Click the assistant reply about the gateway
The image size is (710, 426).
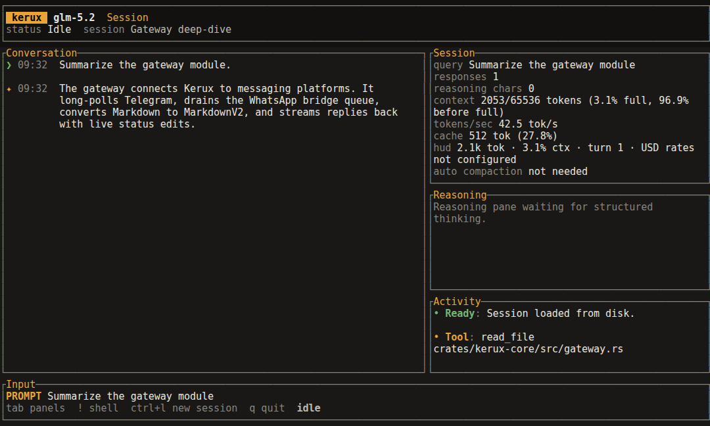coord(228,106)
